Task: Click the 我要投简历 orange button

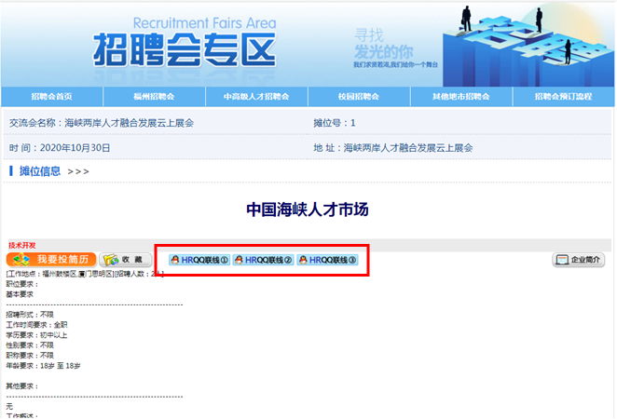Action: point(51,260)
